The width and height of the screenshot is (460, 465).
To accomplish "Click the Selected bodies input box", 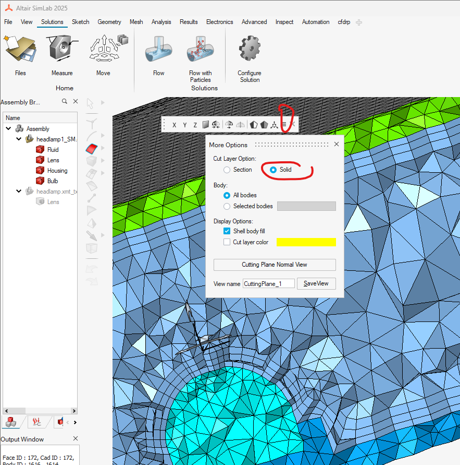I will (306, 206).
